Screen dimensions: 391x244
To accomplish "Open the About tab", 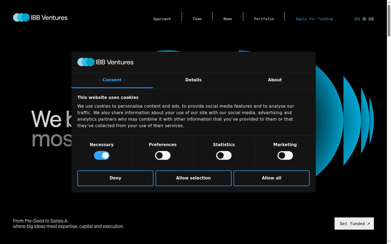I will click(x=275, y=80).
